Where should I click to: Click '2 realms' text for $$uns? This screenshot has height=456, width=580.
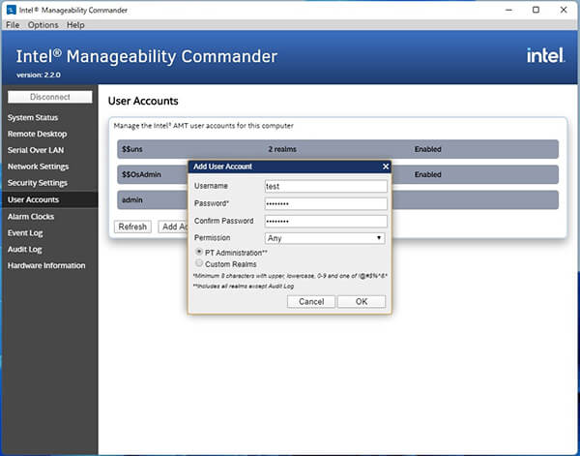point(282,149)
